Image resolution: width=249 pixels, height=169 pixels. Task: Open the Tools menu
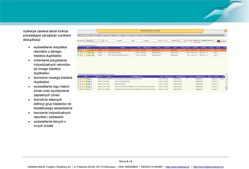tap(103, 35)
